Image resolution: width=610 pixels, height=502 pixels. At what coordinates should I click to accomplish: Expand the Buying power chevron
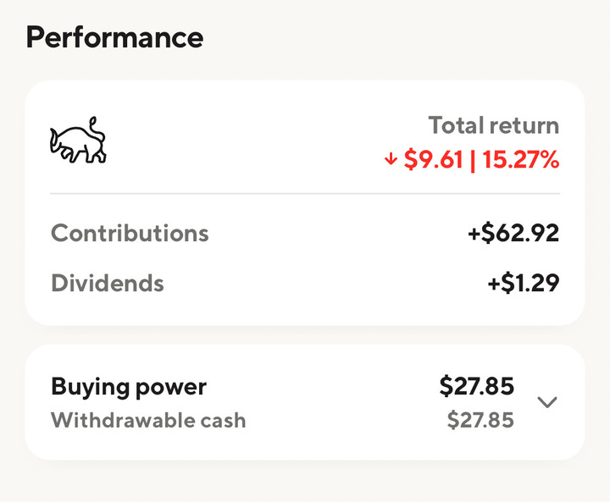pos(548,402)
